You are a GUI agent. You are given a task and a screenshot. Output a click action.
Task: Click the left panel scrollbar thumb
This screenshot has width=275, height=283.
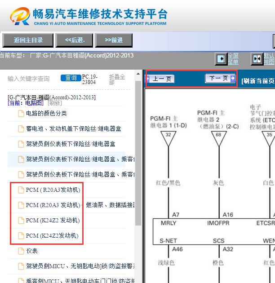pyautogui.click(x=138, y=153)
